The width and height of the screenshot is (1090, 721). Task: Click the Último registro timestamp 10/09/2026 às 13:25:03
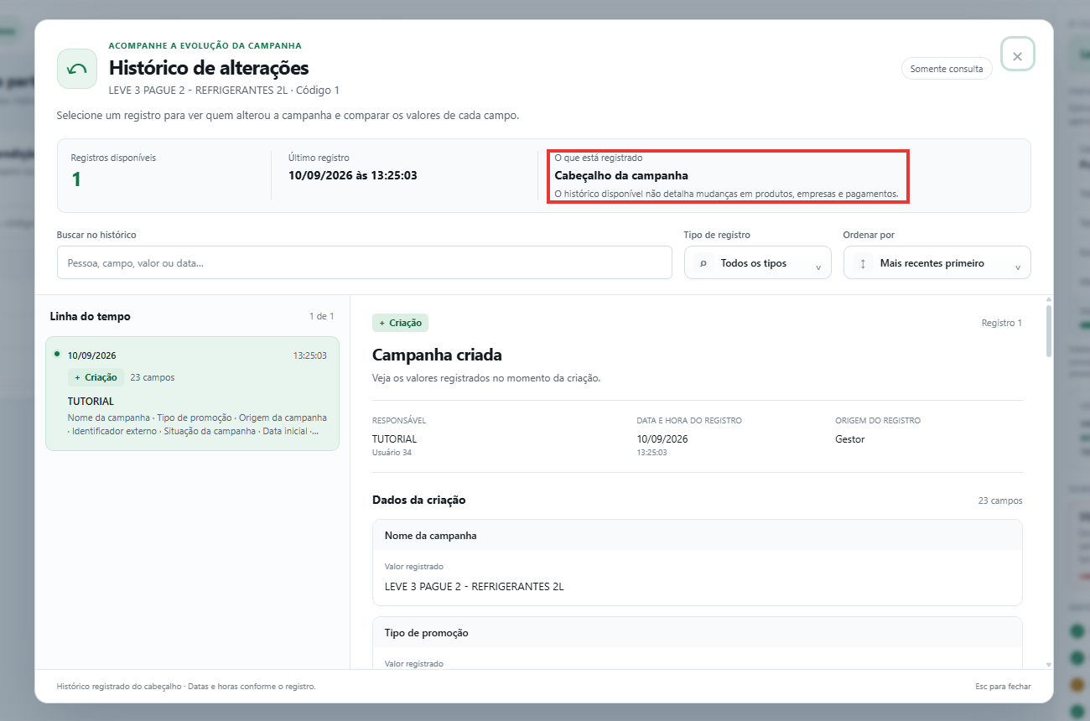(x=353, y=175)
